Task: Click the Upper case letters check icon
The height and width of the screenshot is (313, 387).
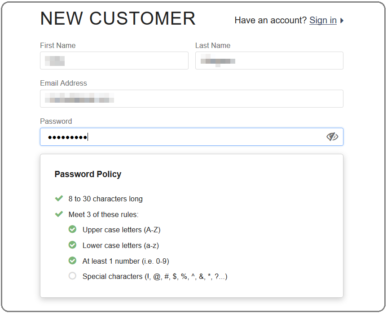Action: pos(72,229)
